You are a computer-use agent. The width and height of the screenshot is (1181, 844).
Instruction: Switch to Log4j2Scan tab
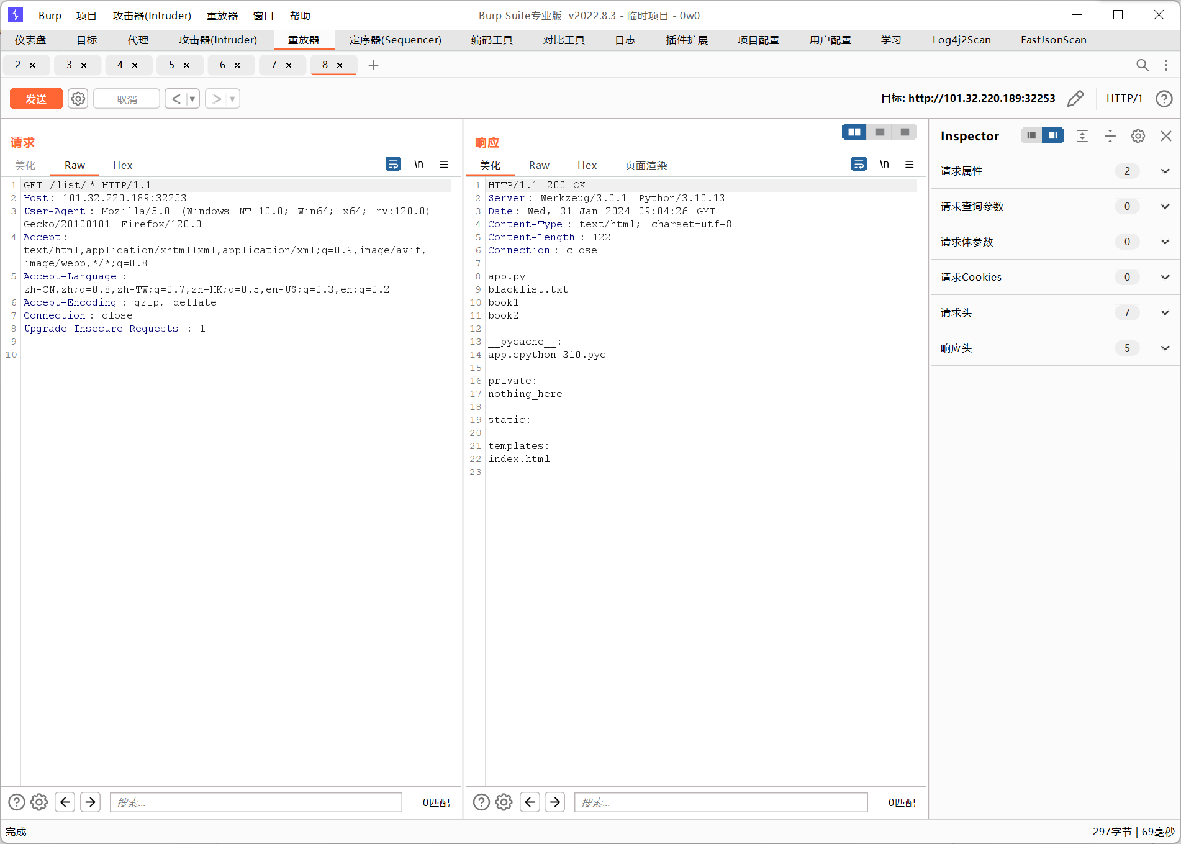click(962, 40)
